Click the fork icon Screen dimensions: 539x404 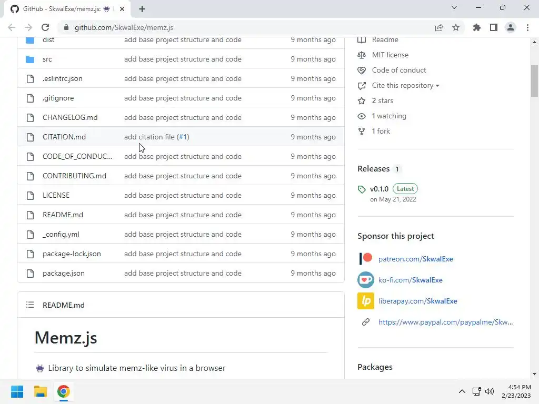pyautogui.click(x=362, y=131)
